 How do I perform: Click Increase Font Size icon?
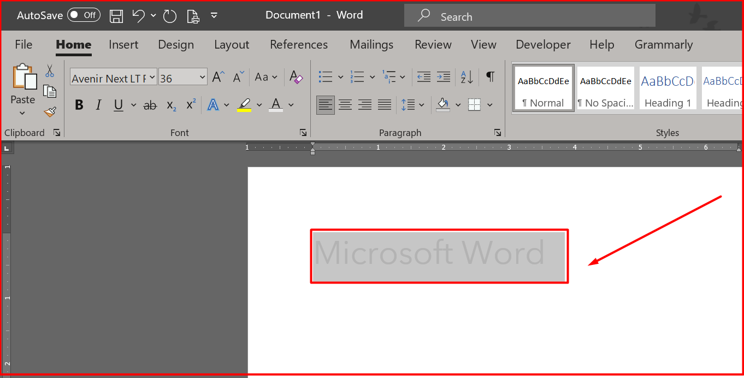(x=219, y=77)
